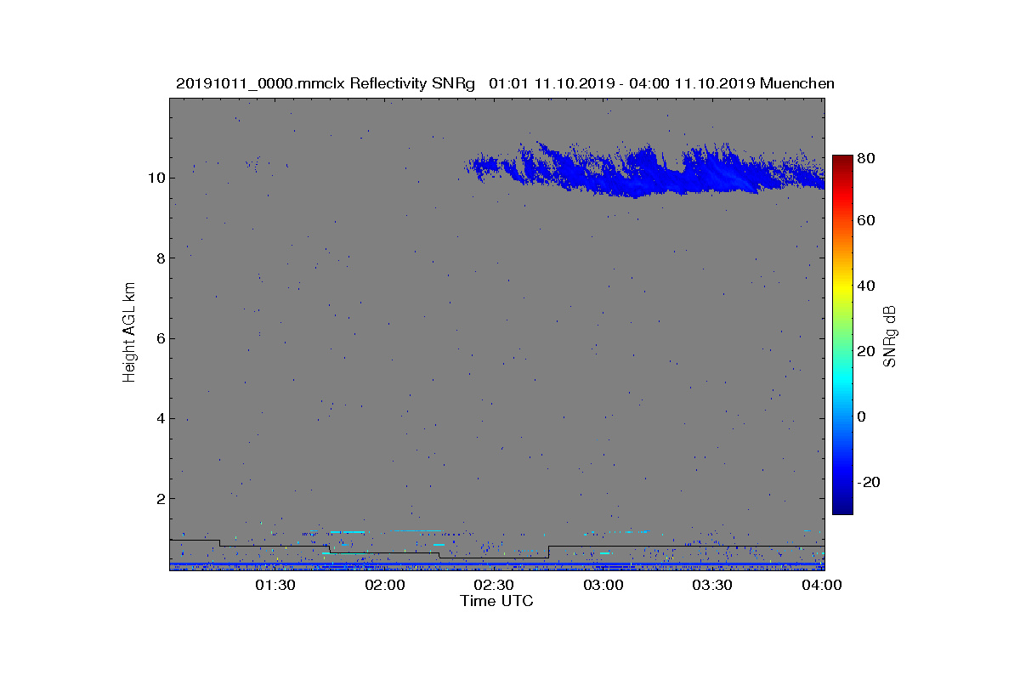Click the blue ground clutter band at plot bottom

tap(496, 564)
